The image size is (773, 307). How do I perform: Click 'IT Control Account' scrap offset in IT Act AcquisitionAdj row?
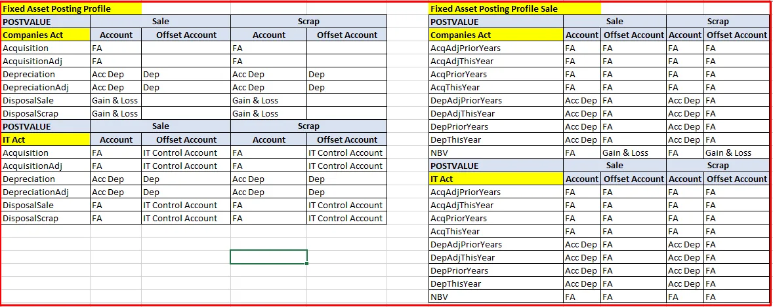[346, 166]
